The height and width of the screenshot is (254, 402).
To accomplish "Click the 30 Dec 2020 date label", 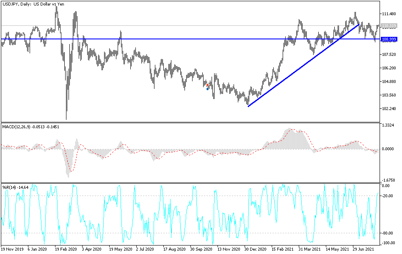I will click(255, 249).
